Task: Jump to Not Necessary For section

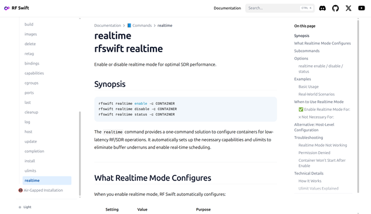Action: 316,117
